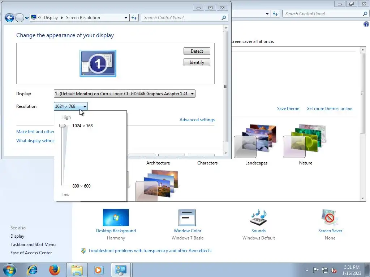
Task: Open Ease of Access Center link
Action: 31,253
